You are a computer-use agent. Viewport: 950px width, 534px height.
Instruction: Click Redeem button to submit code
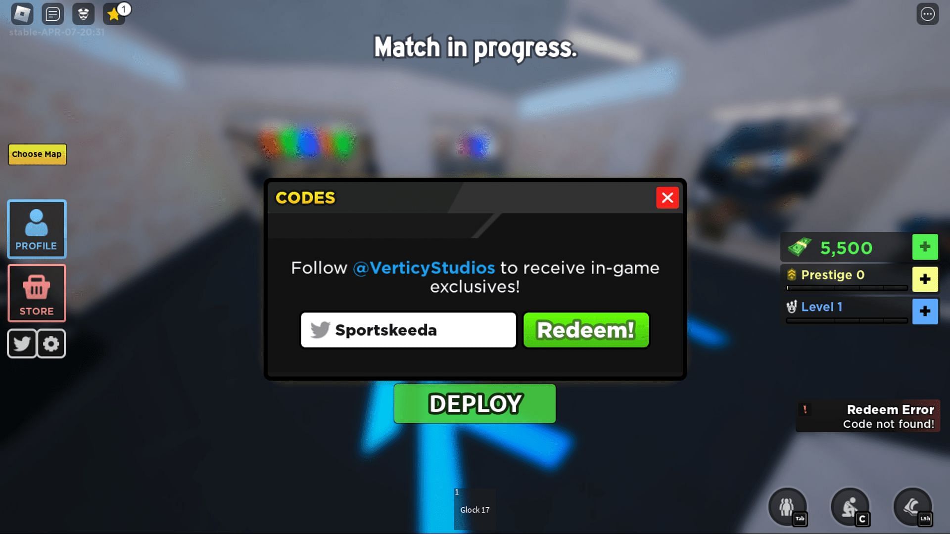click(x=585, y=329)
